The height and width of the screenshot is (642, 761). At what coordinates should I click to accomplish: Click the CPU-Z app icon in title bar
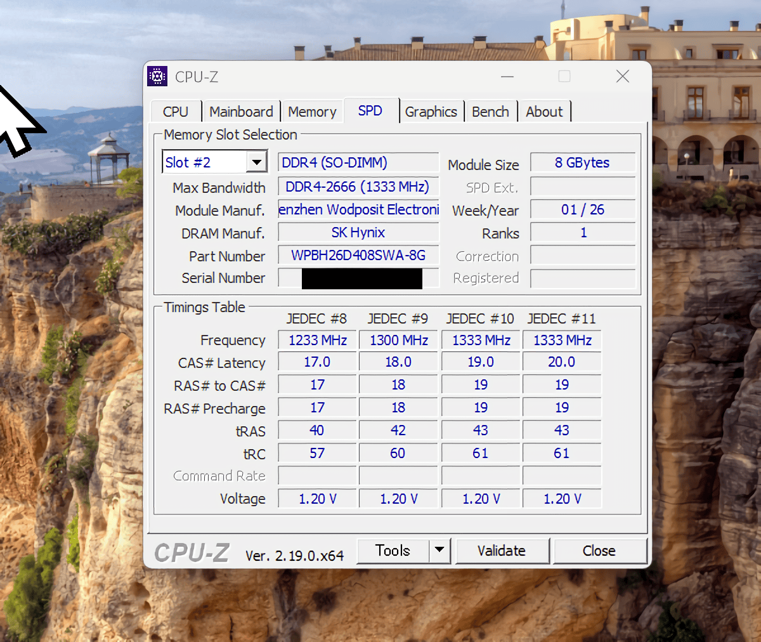[157, 76]
